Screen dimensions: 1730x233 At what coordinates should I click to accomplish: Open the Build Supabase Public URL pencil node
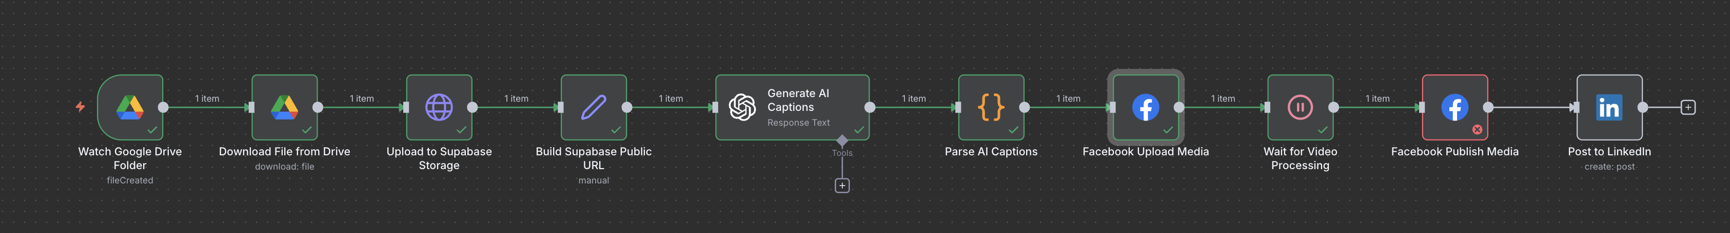tap(594, 107)
